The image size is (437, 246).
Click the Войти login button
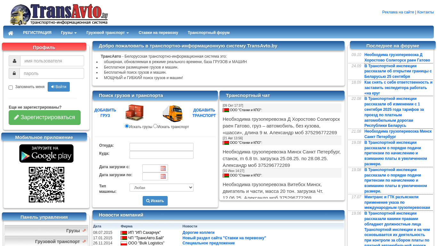coord(59,87)
